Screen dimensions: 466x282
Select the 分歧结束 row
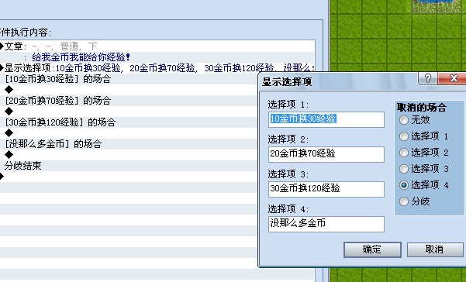pos(129,166)
